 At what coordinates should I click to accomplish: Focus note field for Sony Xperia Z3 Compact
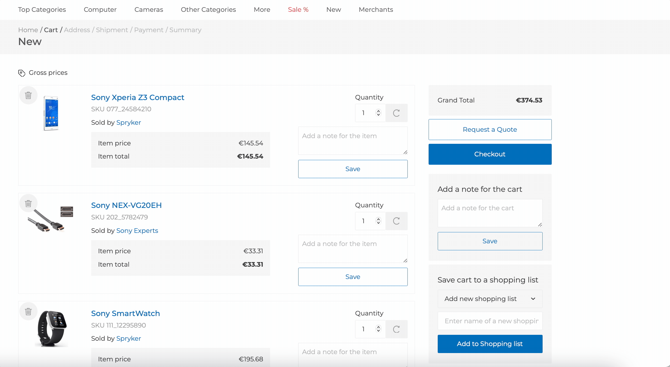(x=353, y=141)
